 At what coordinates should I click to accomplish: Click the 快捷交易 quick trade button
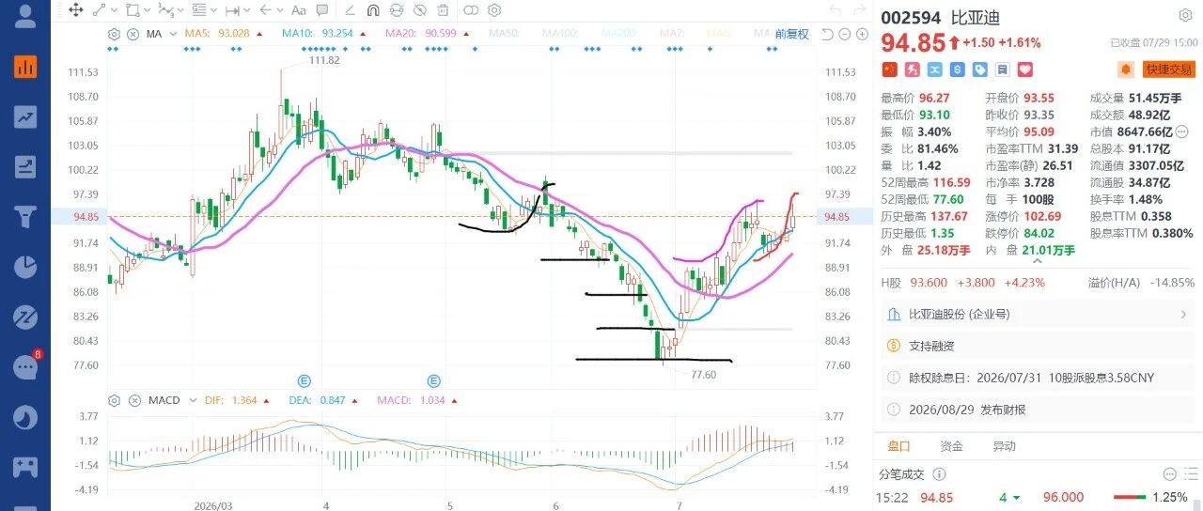1168,70
